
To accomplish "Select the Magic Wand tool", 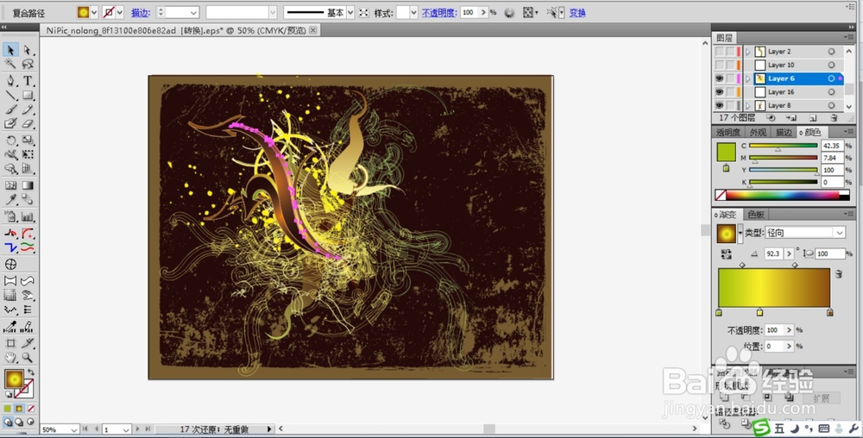I will pos(10,65).
